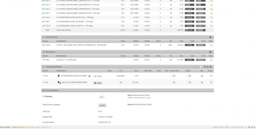Open the view browse icon for Disk 6
The image size is (256, 129).
click(x=211, y=17)
